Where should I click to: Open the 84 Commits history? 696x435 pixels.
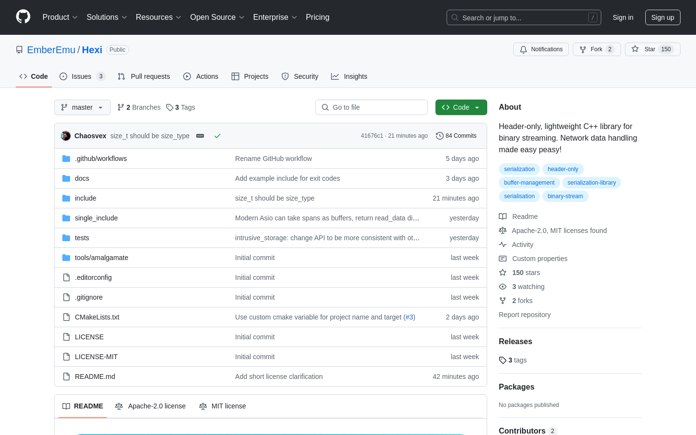pos(456,136)
